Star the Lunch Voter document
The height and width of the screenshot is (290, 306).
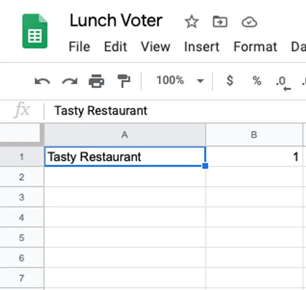(192, 22)
